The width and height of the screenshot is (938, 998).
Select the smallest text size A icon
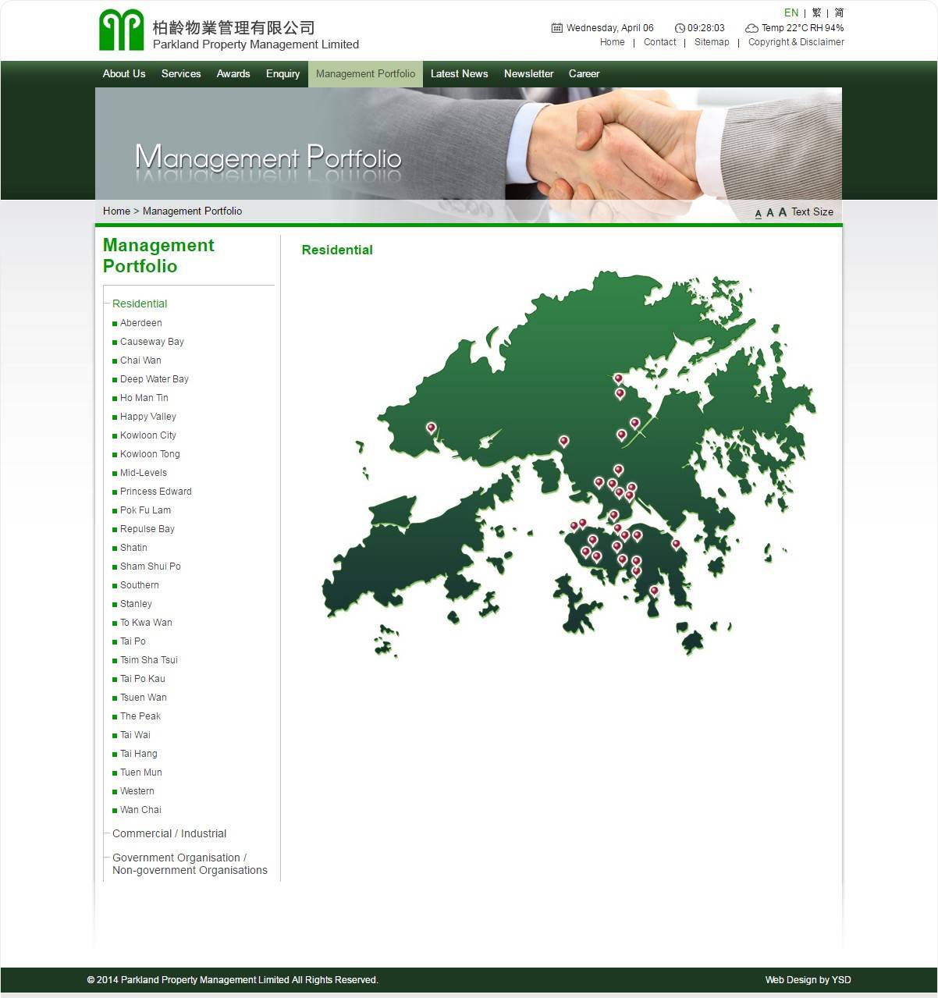(758, 213)
